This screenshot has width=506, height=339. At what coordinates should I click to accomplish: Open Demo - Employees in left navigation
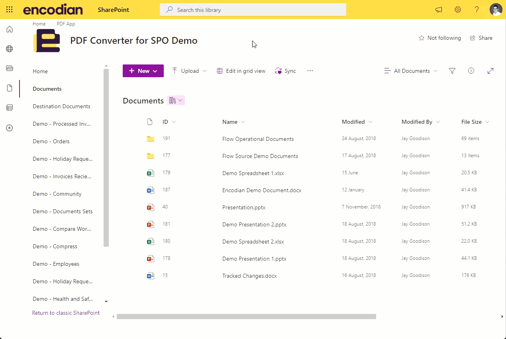(x=56, y=264)
